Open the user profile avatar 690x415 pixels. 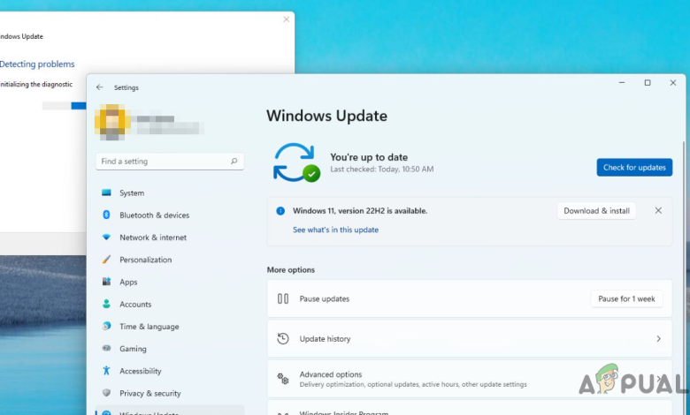112,122
